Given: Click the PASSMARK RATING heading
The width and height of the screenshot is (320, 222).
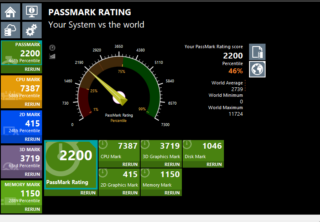Looking at the screenshot, I should pos(89,12).
